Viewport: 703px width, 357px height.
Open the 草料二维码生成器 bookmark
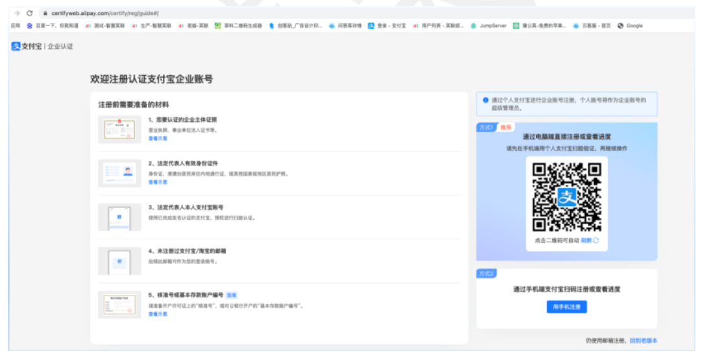pyautogui.click(x=238, y=26)
